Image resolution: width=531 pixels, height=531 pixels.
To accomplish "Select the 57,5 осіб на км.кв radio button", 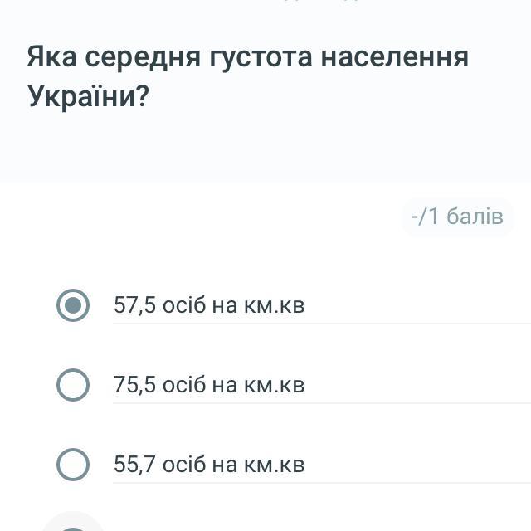I will pyautogui.click(x=73, y=305).
